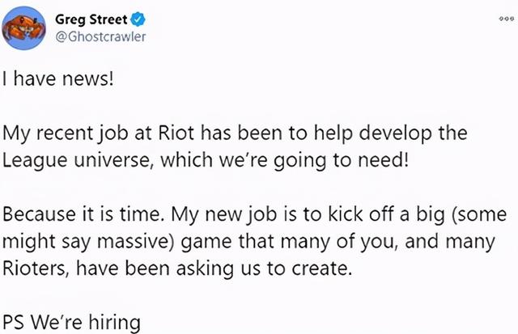Screen dimensions: 518x334
Task: Click the word "create." ending the third paragraph
Action: [x=322, y=268]
